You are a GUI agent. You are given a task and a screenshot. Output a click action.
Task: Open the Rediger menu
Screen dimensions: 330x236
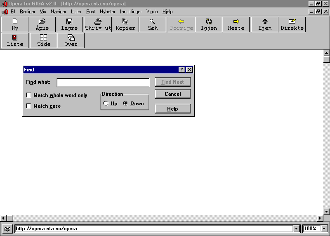click(x=27, y=12)
